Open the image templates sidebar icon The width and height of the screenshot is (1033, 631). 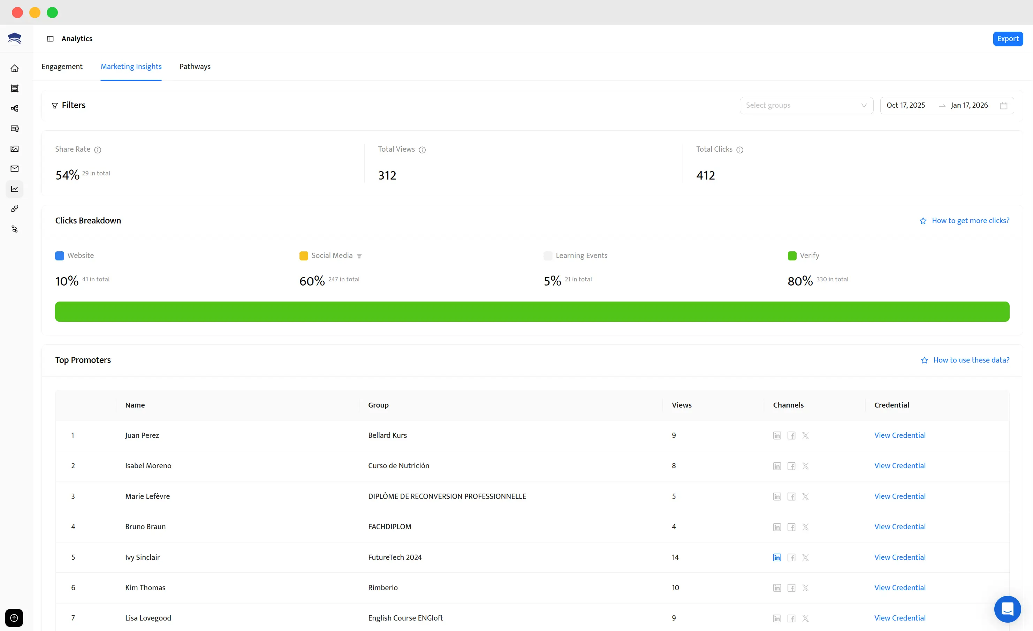[x=15, y=149]
